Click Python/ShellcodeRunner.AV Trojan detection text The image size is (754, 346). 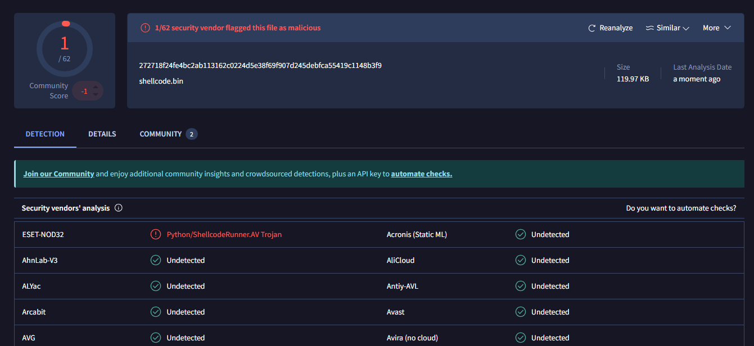[224, 235]
